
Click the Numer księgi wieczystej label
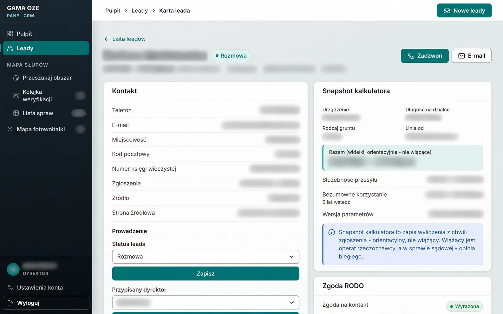pyautogui.click(x=144, y=169)
